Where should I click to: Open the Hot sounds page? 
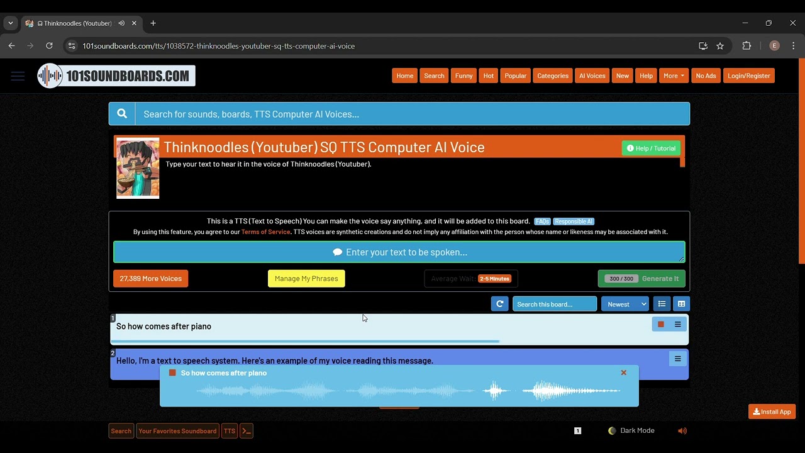489,75
